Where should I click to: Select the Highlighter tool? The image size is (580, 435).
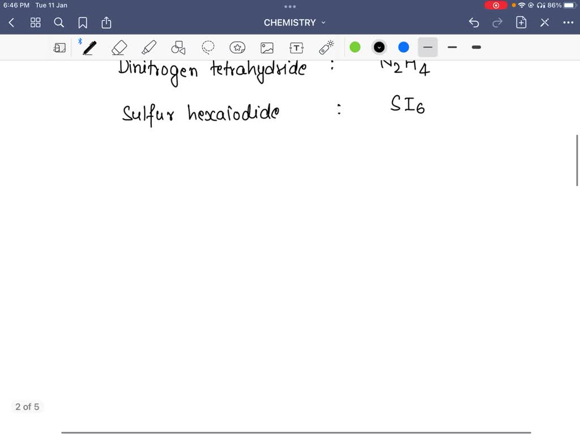tap(149, 48)
